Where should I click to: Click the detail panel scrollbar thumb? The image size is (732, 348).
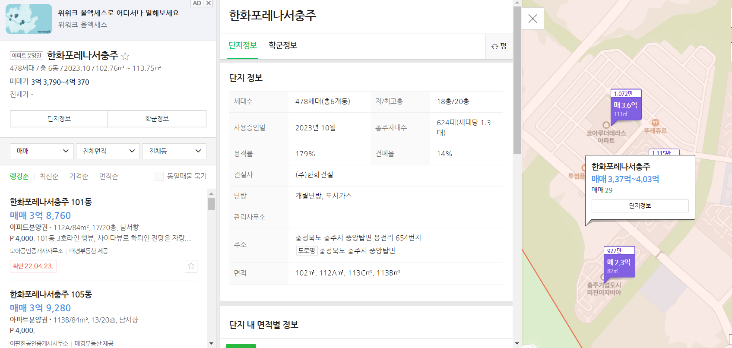click(x=517, y=80)
